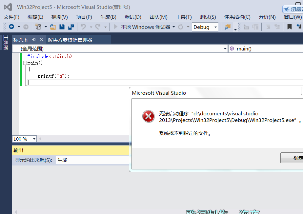The image size is (303, 214).
Task: Open the 团队(M) menu
Action: (x=158, y=17)
